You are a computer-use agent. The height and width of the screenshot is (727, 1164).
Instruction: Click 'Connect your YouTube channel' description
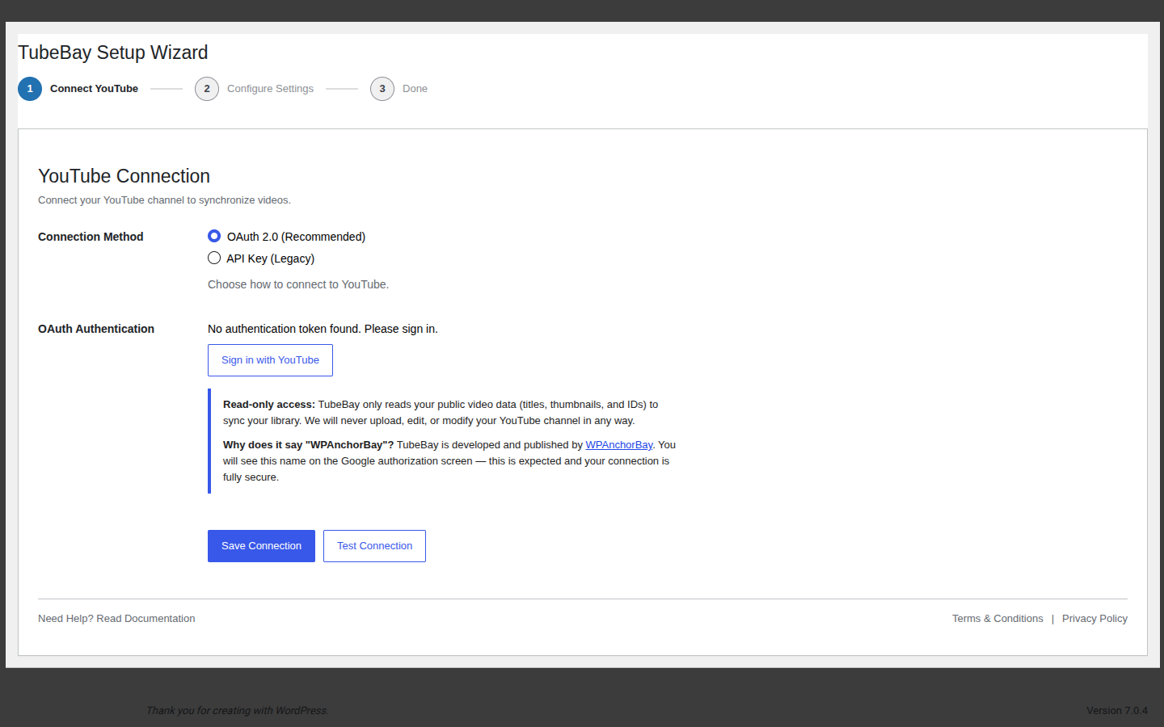coord(164,200)
